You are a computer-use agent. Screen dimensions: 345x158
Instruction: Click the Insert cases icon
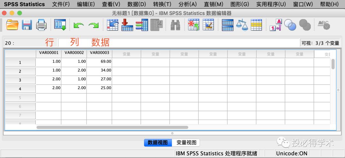pyautogui.click(x=193, y=24)
